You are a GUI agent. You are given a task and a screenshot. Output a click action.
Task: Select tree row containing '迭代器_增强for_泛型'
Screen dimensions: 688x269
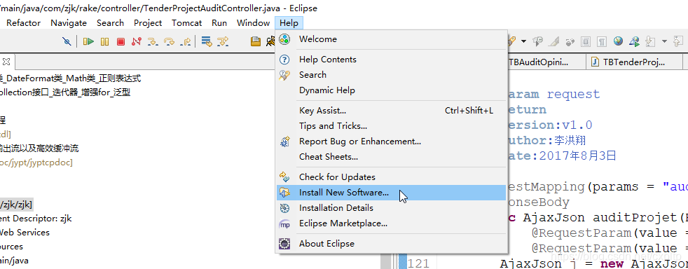(65, 92)
